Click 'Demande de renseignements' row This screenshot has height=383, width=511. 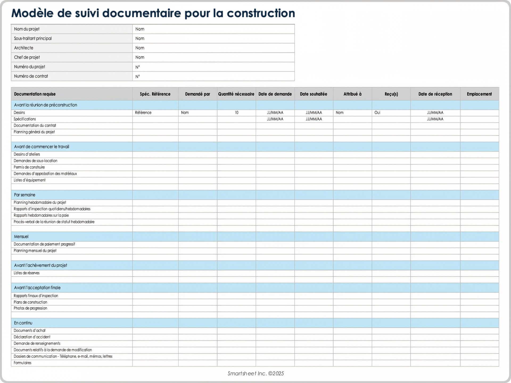click(255, 344)
